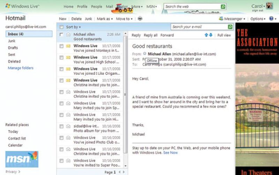Open Manage folders link

[x=21, y=68]
